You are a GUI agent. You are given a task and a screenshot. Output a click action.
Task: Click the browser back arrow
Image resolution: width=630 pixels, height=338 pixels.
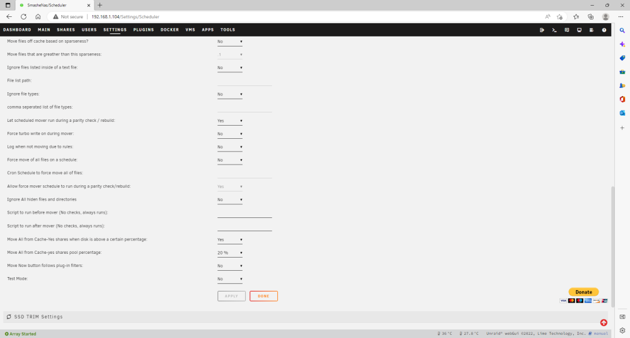tap(9, 17)
